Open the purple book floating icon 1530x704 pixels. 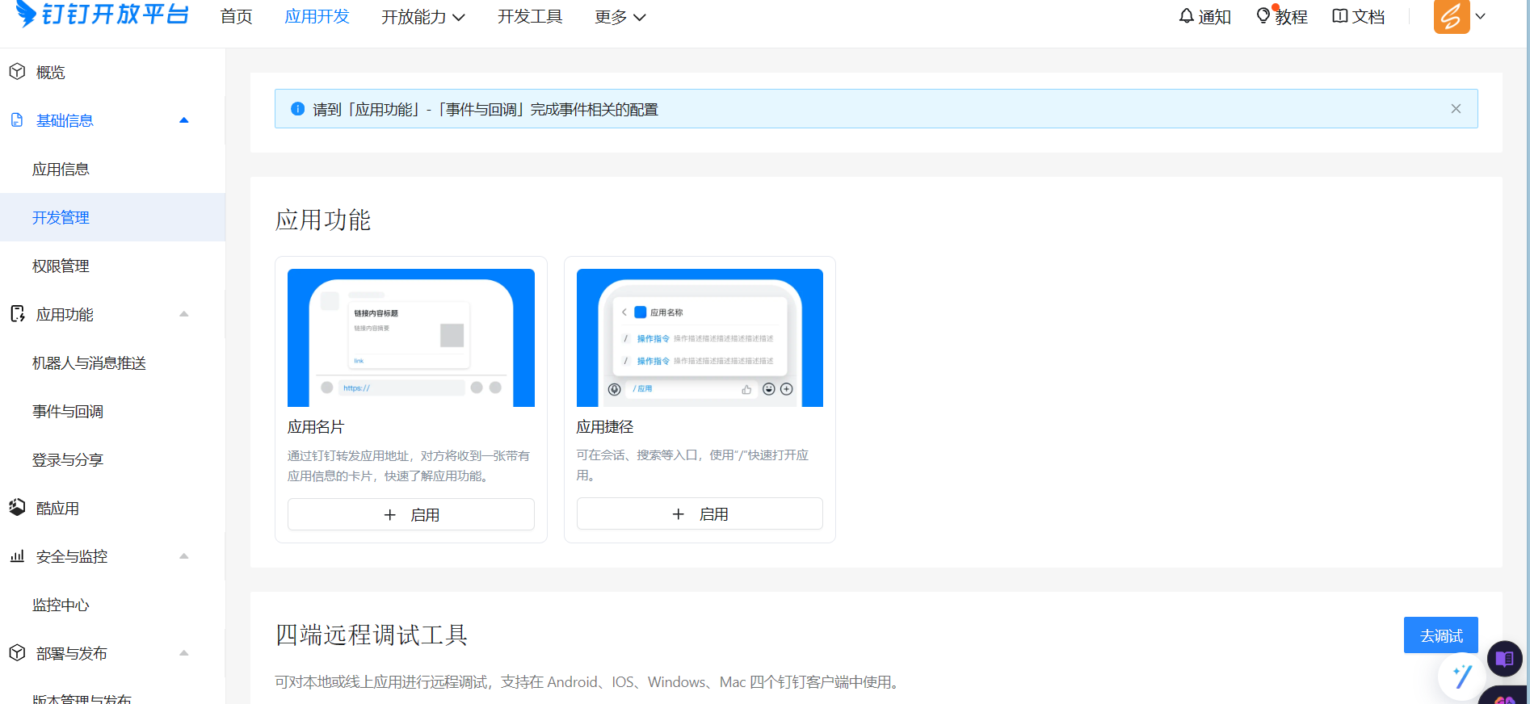[x=1504, y=659]
